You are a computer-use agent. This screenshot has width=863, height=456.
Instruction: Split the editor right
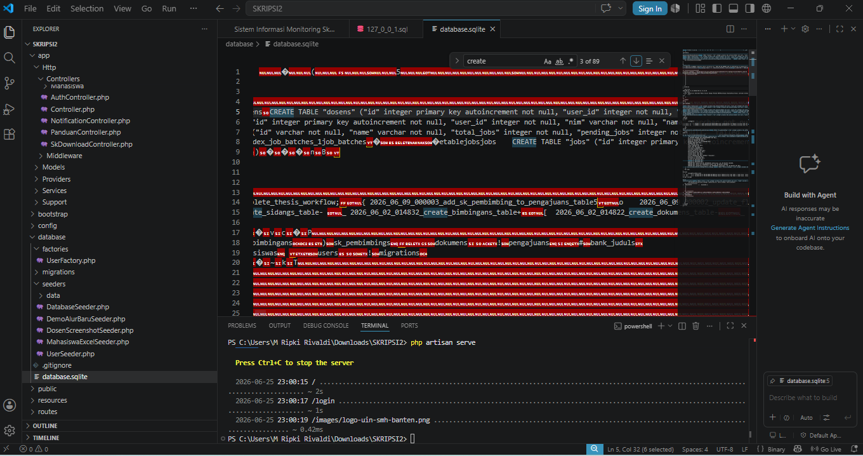click(730, 29)
